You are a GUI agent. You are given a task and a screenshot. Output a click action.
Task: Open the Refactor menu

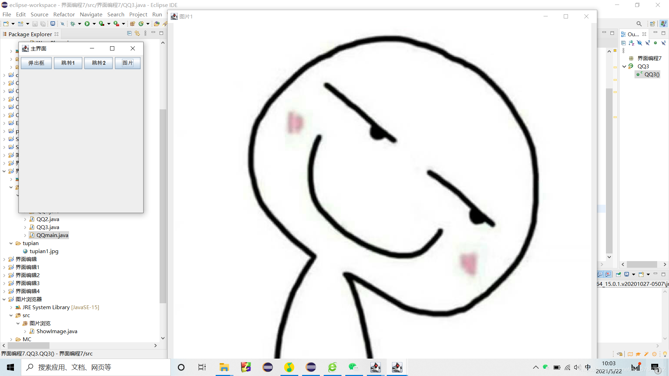(x=64, y=14)
